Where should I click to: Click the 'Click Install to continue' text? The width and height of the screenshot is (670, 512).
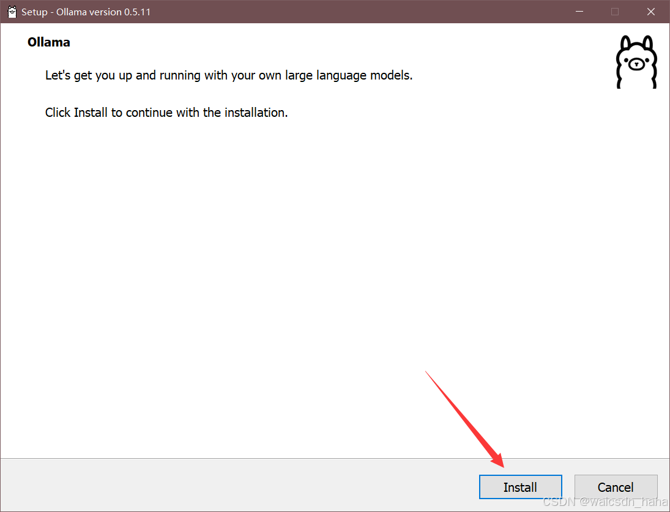pos(166,113)
